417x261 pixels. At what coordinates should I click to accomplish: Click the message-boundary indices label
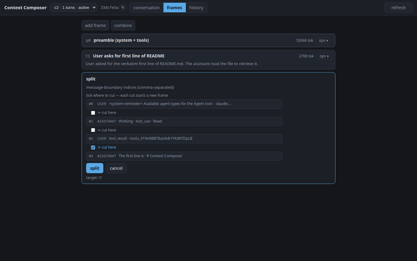[130, 88]
